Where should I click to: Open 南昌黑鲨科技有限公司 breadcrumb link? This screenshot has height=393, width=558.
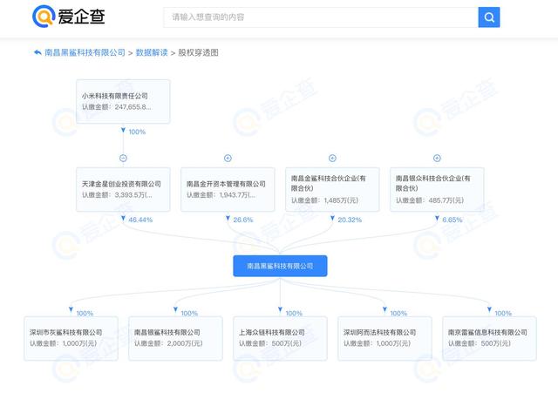point(85,52)
